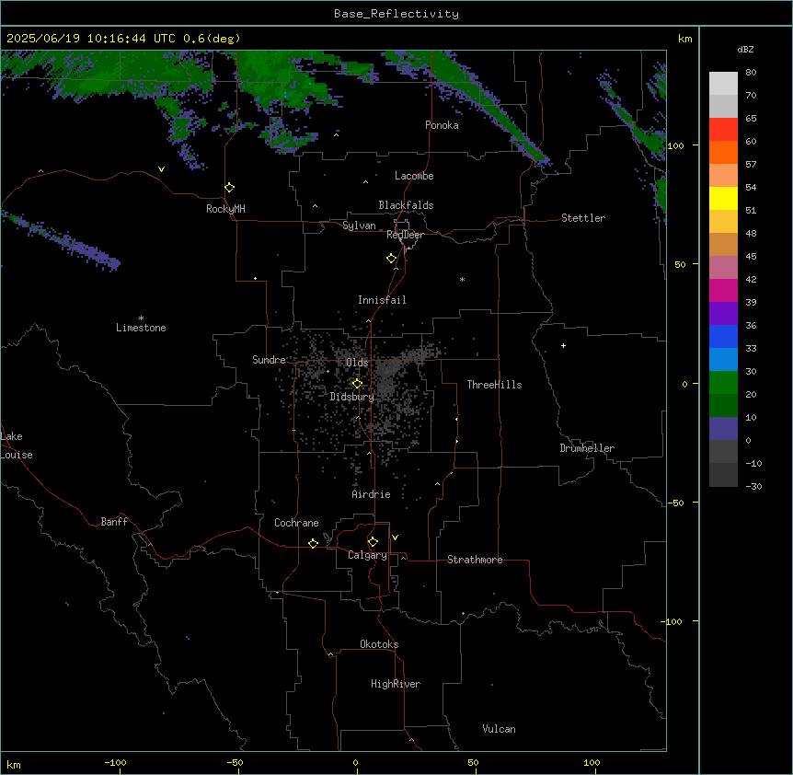Click the Sundre map label
793x775 pixels.
click(269, 360)
